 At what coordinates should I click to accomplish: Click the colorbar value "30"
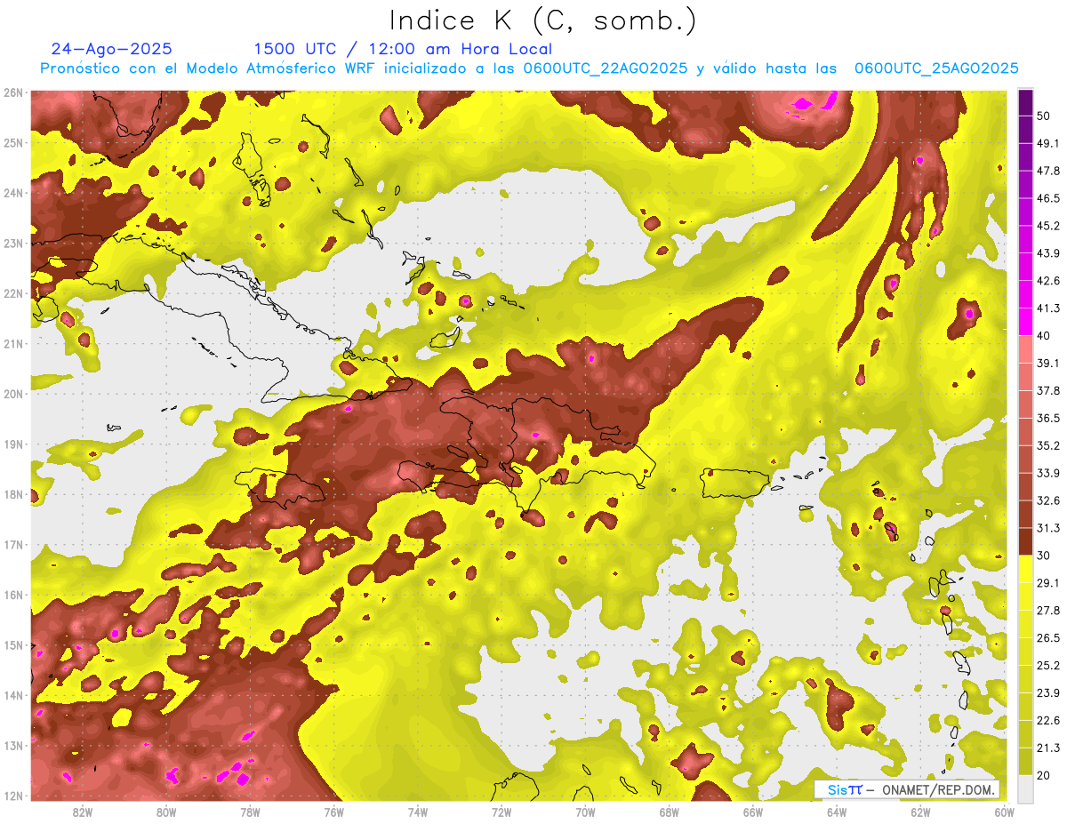tap(1044, 555)
